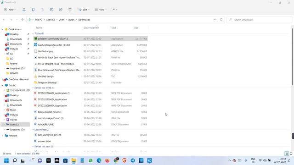Open MOVIES folder in sidebar
The width and height of the screenshot is (294, 165).
click(x=14, y=73)
